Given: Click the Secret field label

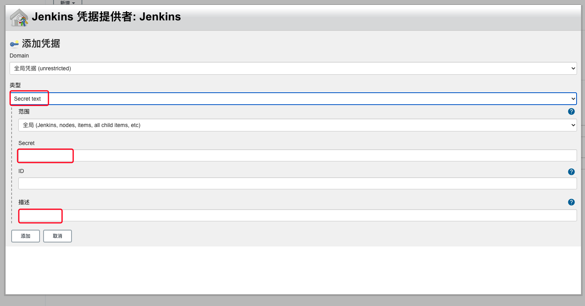Looking at the screenshot, I should (x=26, y=143).
